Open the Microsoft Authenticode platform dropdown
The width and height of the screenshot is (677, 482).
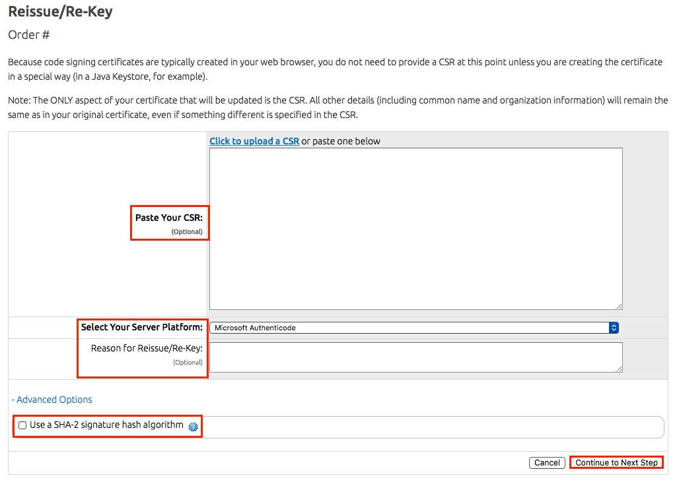(x=410, y=328)
